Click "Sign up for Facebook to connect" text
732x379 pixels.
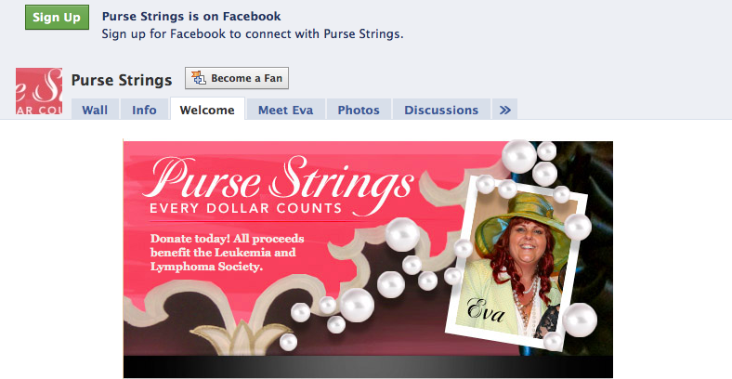click(x=253, y=34)
